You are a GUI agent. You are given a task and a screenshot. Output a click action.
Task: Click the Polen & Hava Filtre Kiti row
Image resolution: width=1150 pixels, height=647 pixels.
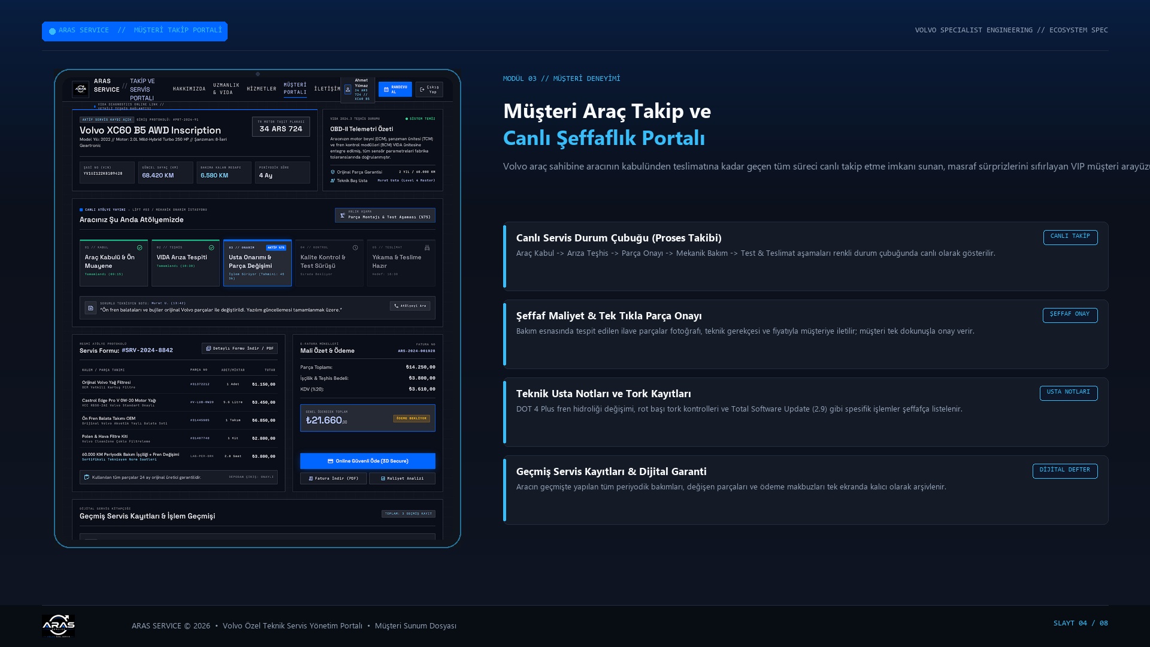coord(178,439)
